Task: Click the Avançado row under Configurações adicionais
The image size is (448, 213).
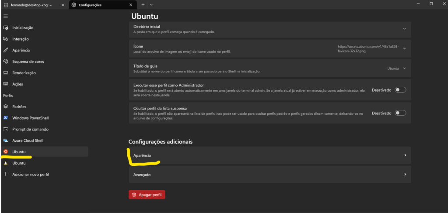Action: pos(270,175)
